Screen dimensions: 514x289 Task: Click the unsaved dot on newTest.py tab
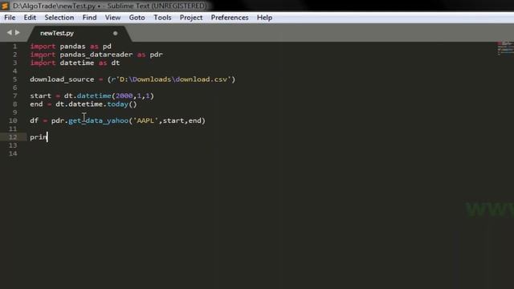(x=115, y=33)
